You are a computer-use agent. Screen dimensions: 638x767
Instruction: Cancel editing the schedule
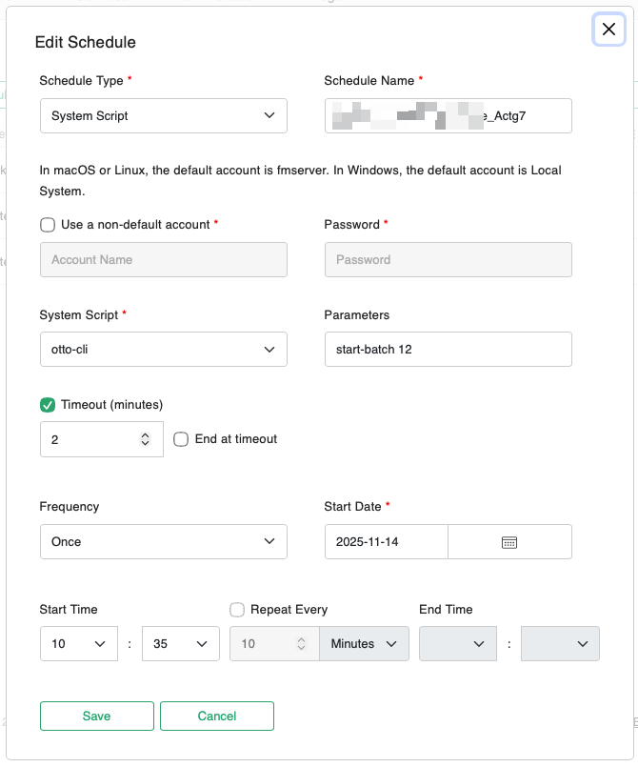[x=216, y=716]
